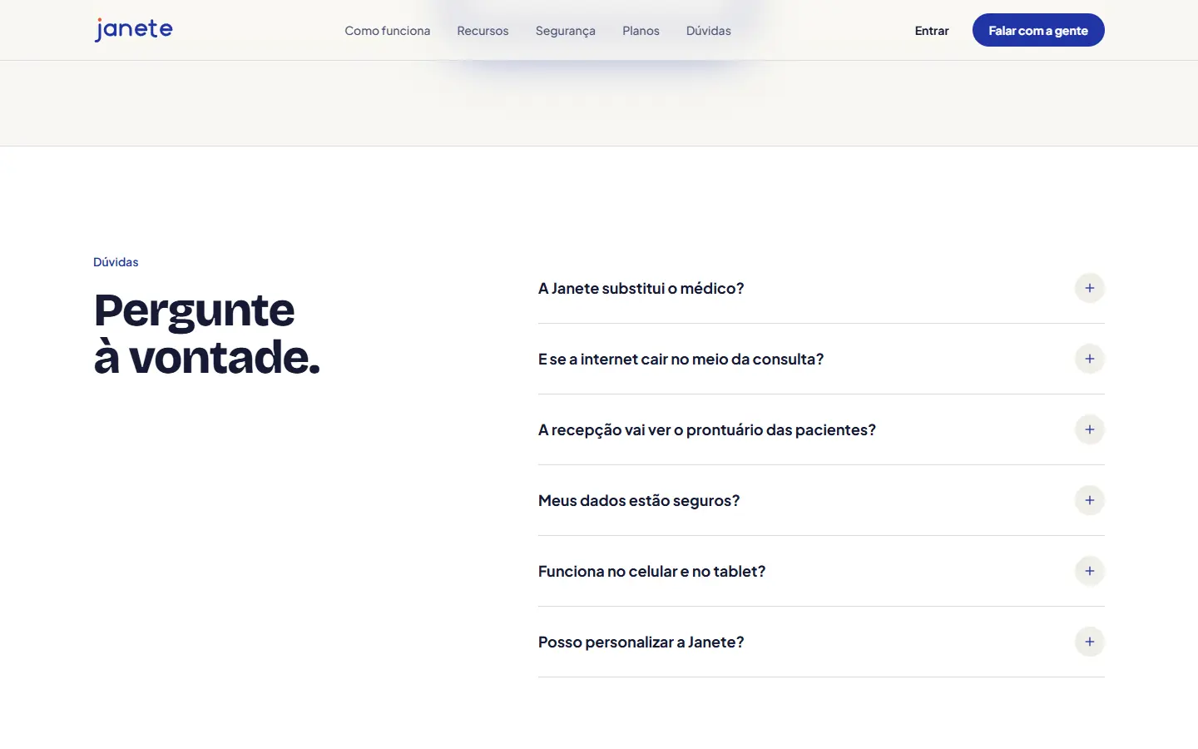
Task: Click the janete logo
Action: pos(134,30)
